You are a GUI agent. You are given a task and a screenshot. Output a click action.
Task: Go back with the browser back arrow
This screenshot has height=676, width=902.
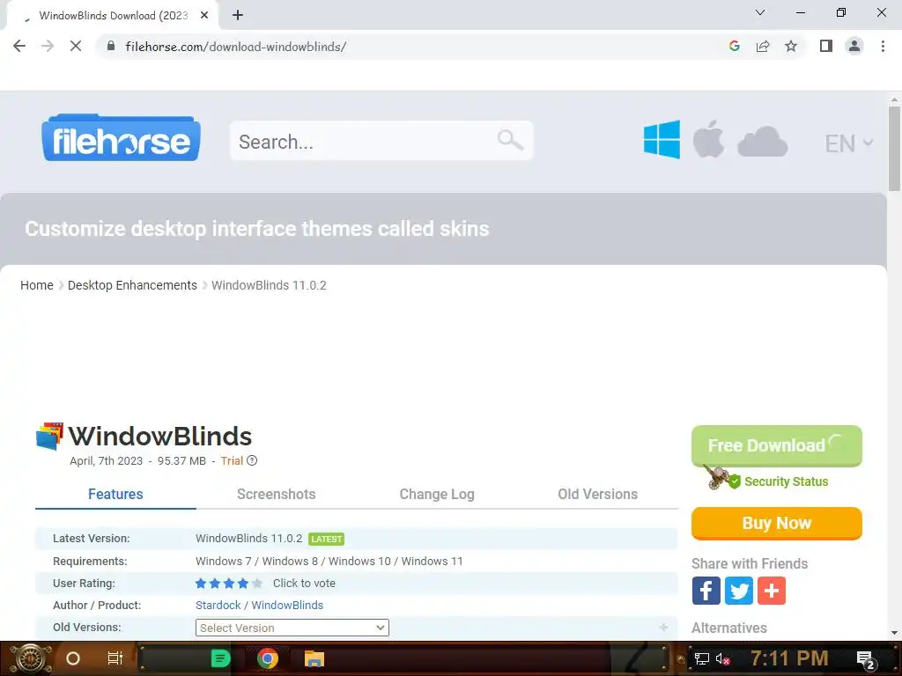tap(19, 46)
